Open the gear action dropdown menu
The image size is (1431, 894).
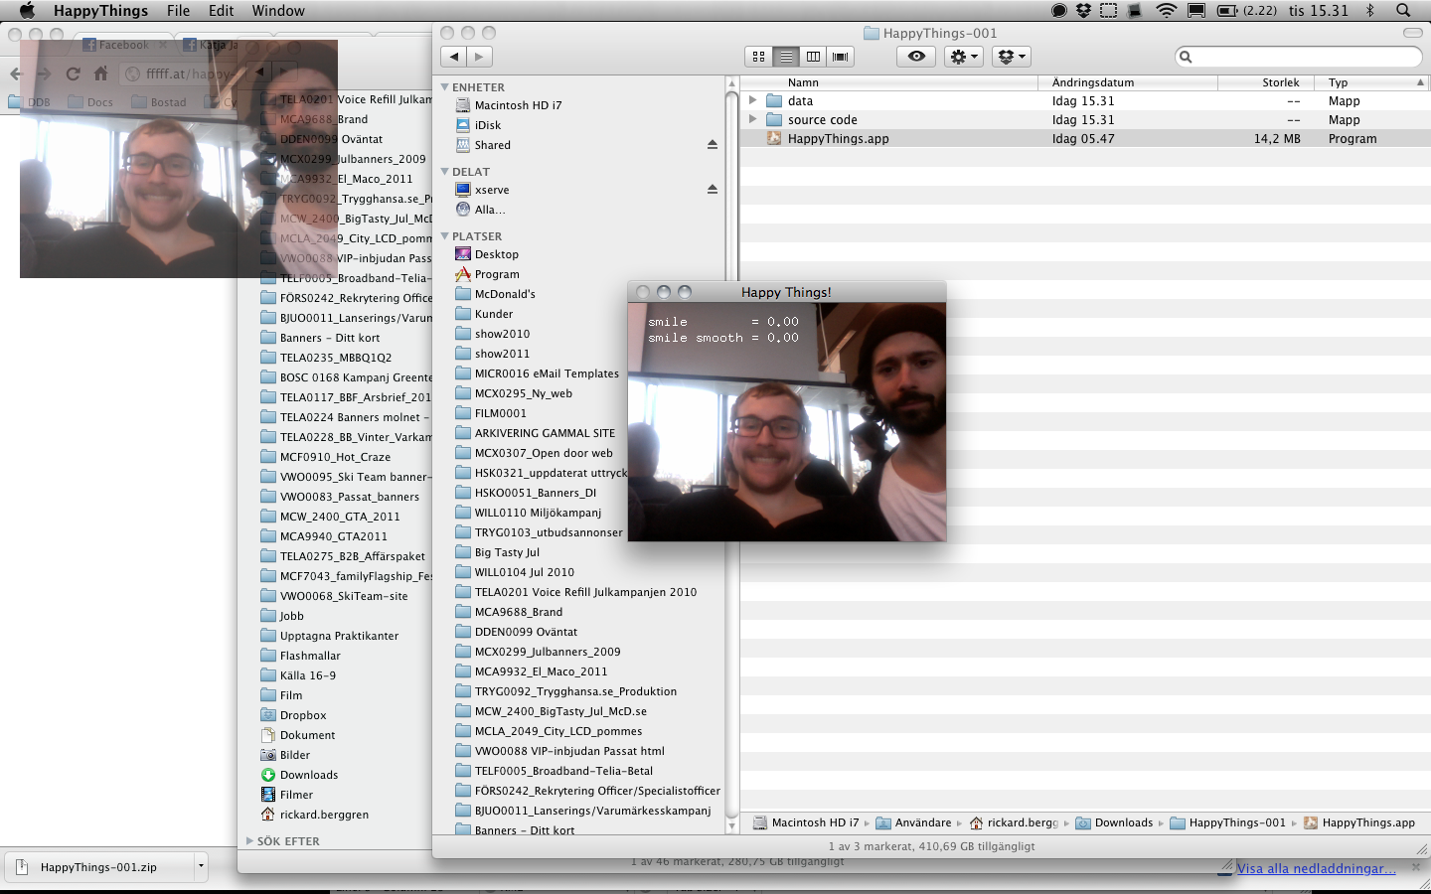[964, 57]
